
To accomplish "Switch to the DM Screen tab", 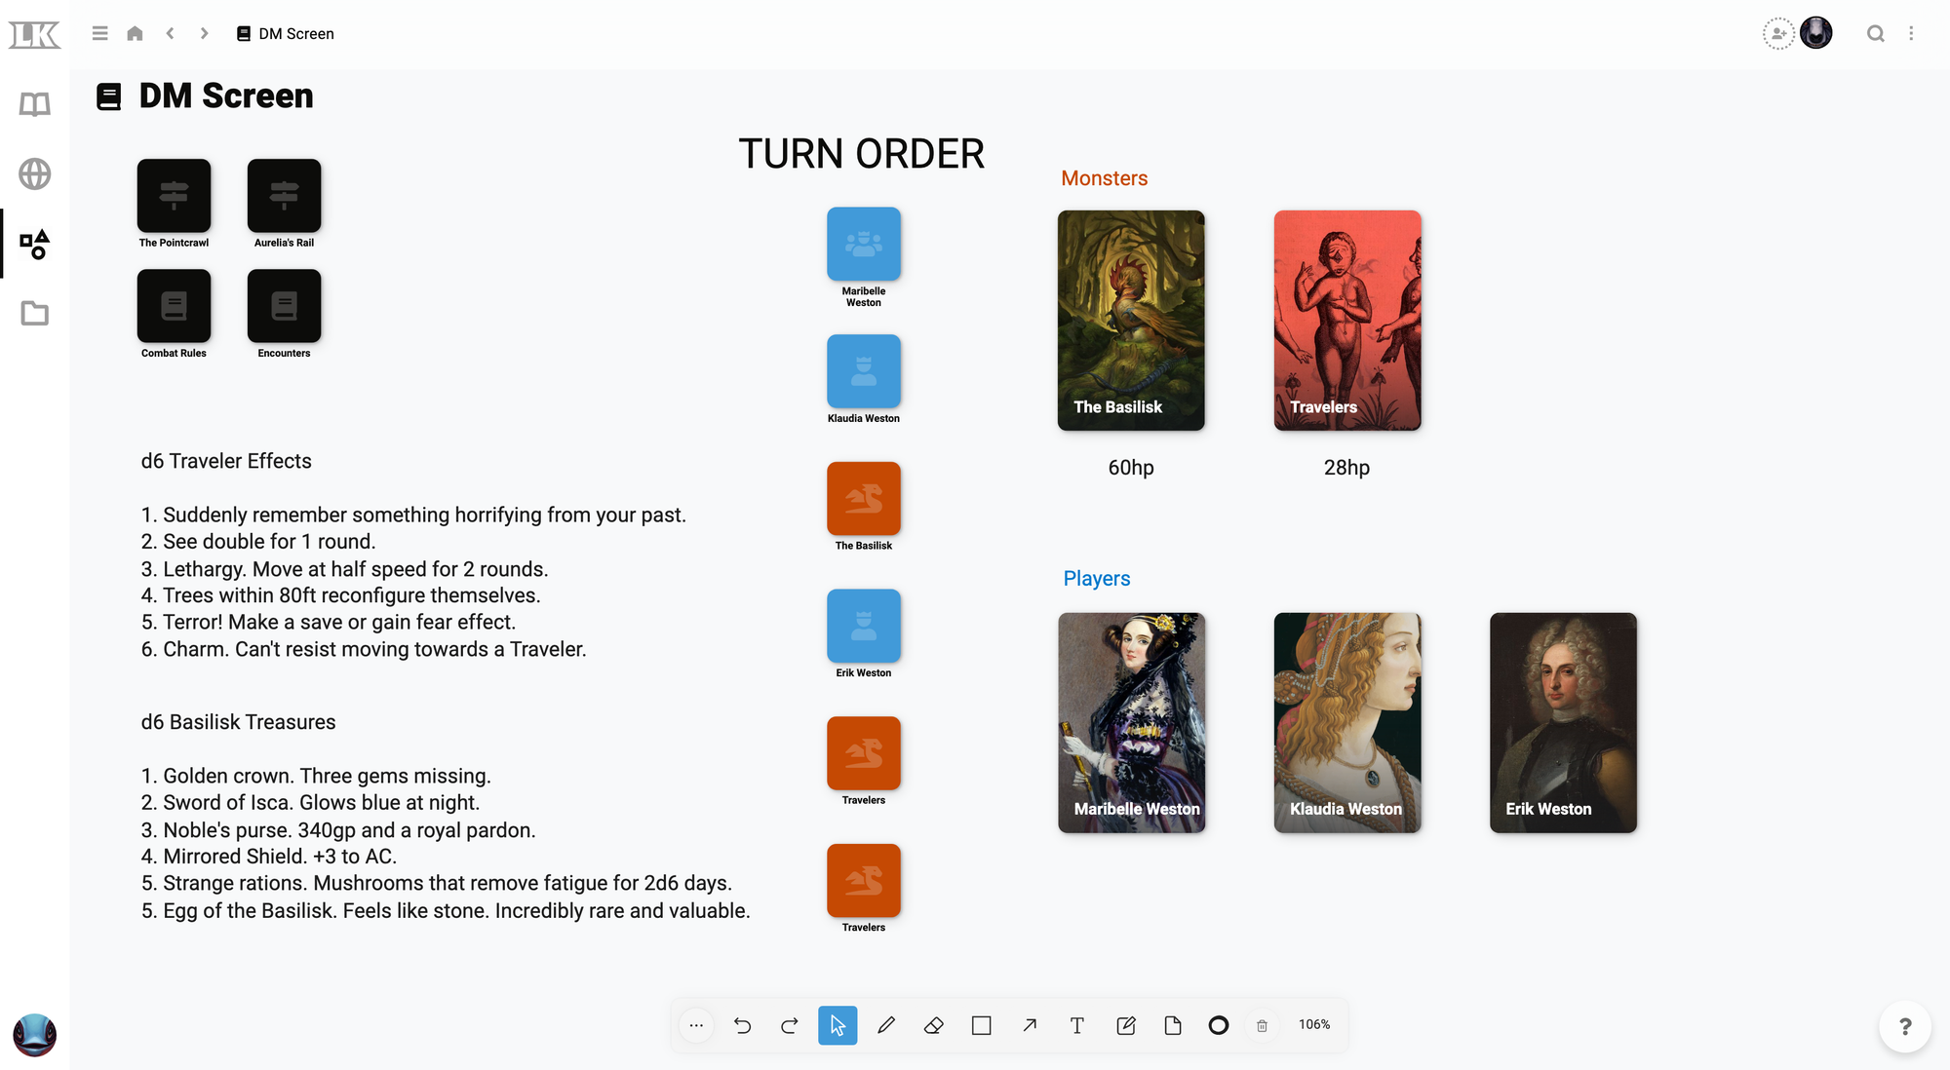I will tap(285, 32).
